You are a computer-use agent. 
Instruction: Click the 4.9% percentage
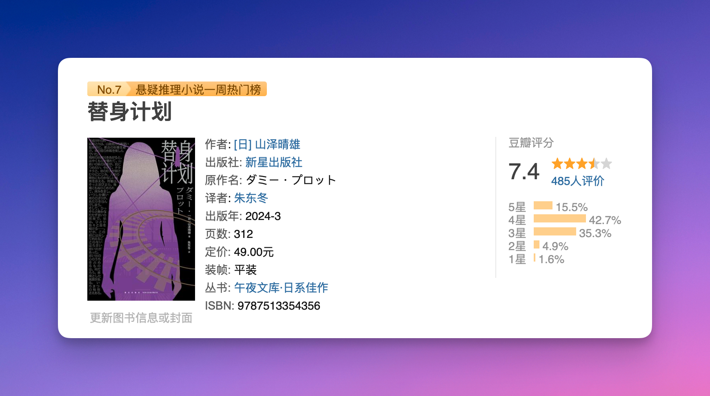(555, 246)
